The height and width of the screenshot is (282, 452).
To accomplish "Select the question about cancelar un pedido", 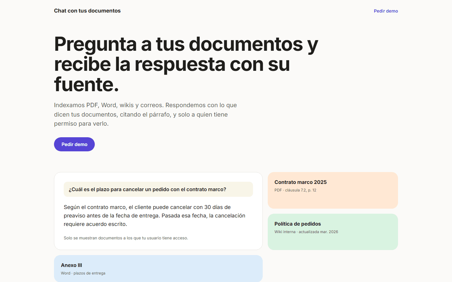I will (158, 189).
